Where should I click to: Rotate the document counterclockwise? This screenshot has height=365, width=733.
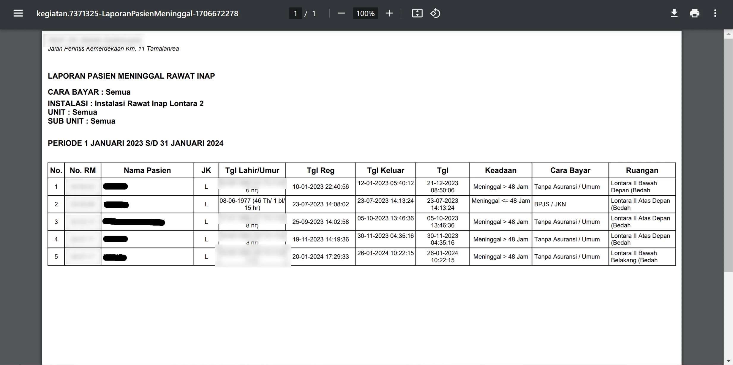tap(435, 13)
